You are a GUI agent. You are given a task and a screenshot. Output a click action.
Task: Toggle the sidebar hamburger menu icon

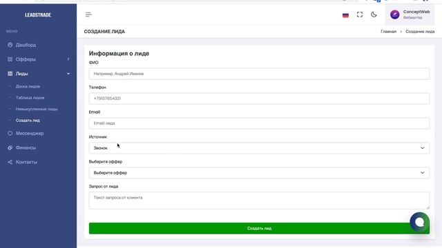[88, 14]
